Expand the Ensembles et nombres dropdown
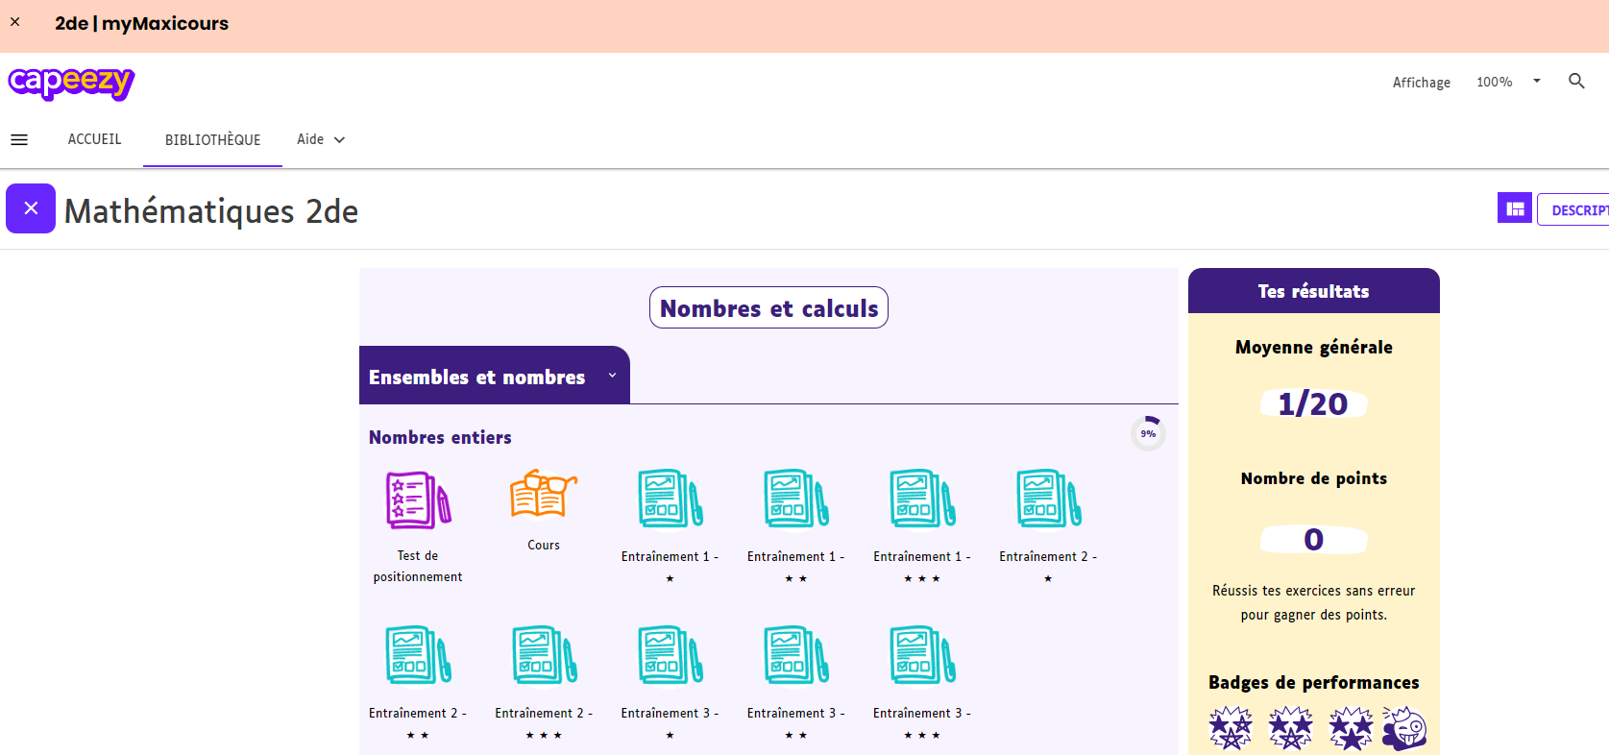Screen dimensions: 1609x755 click(612, 376)
